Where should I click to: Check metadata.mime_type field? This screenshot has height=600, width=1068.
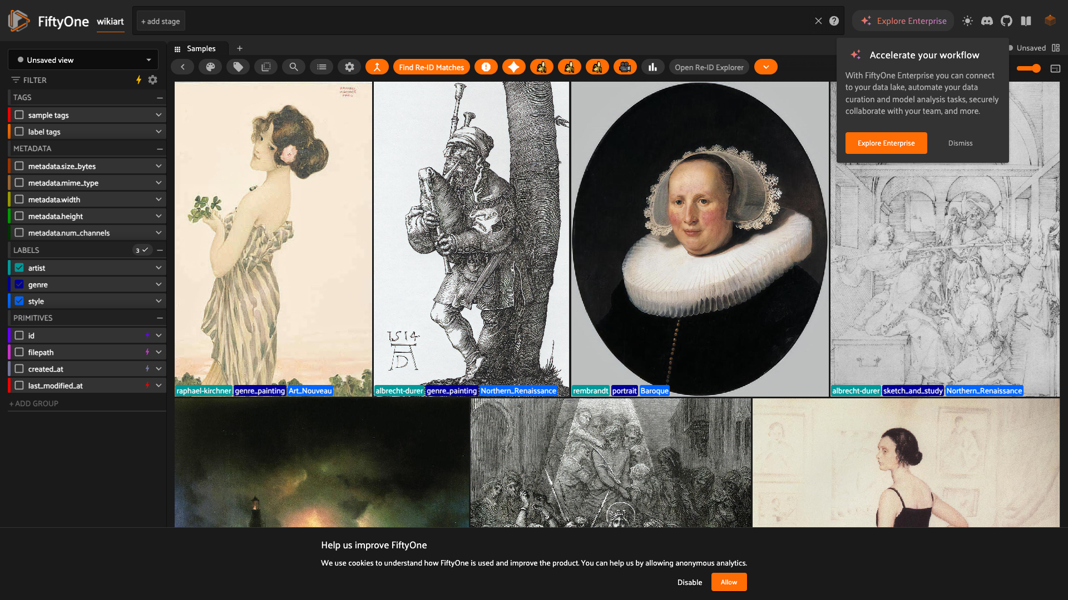19,183
